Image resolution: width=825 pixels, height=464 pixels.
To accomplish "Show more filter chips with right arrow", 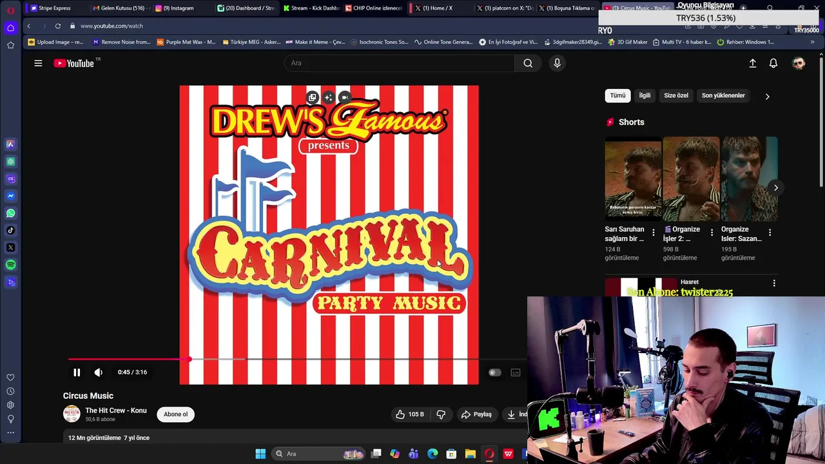I will (x=767, y=96).
